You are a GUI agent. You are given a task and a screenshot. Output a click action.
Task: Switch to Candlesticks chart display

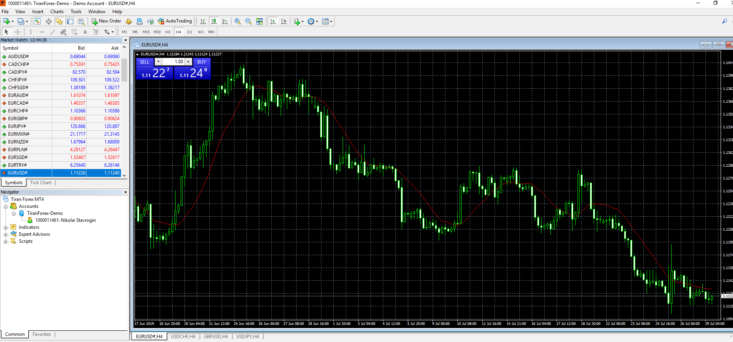(x=214, y=21)
